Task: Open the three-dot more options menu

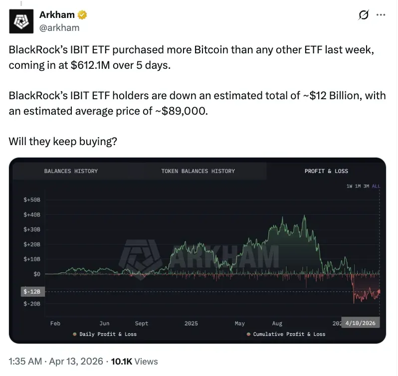Action: pos(381,15)
